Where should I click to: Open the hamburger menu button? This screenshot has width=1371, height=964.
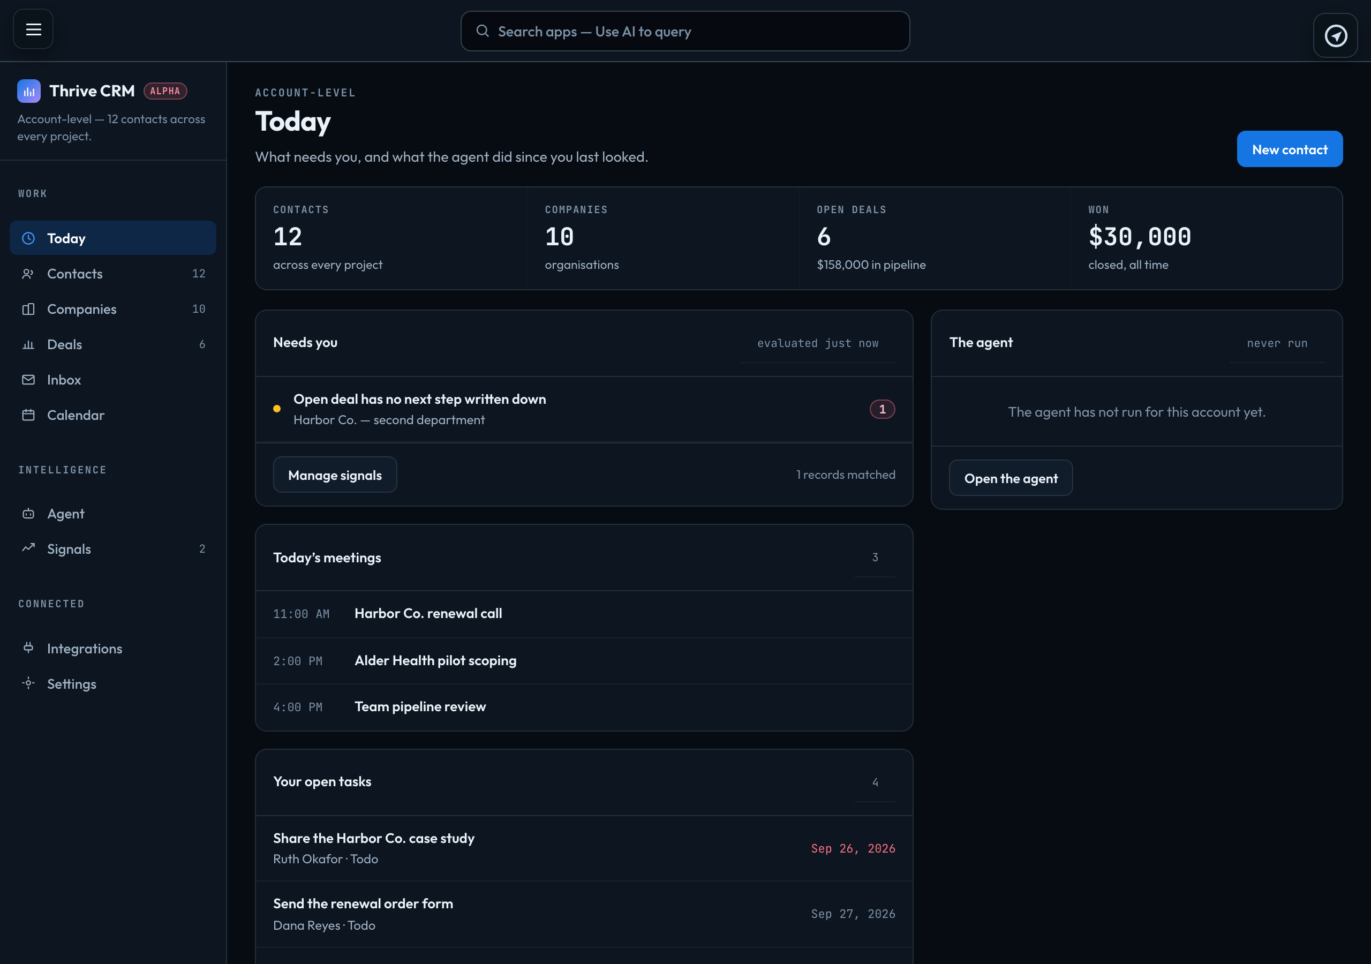(33, 29)
